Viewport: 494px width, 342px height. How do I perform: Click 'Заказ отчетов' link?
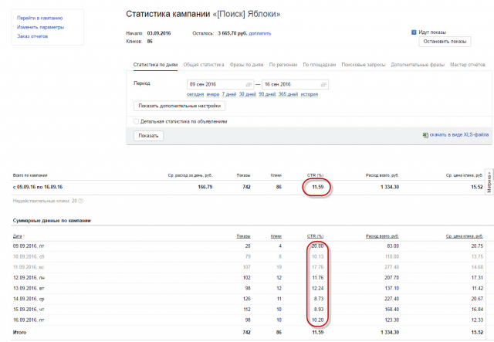coord(32,36)
